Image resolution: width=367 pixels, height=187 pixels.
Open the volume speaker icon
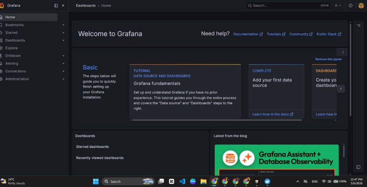[330, 181]
